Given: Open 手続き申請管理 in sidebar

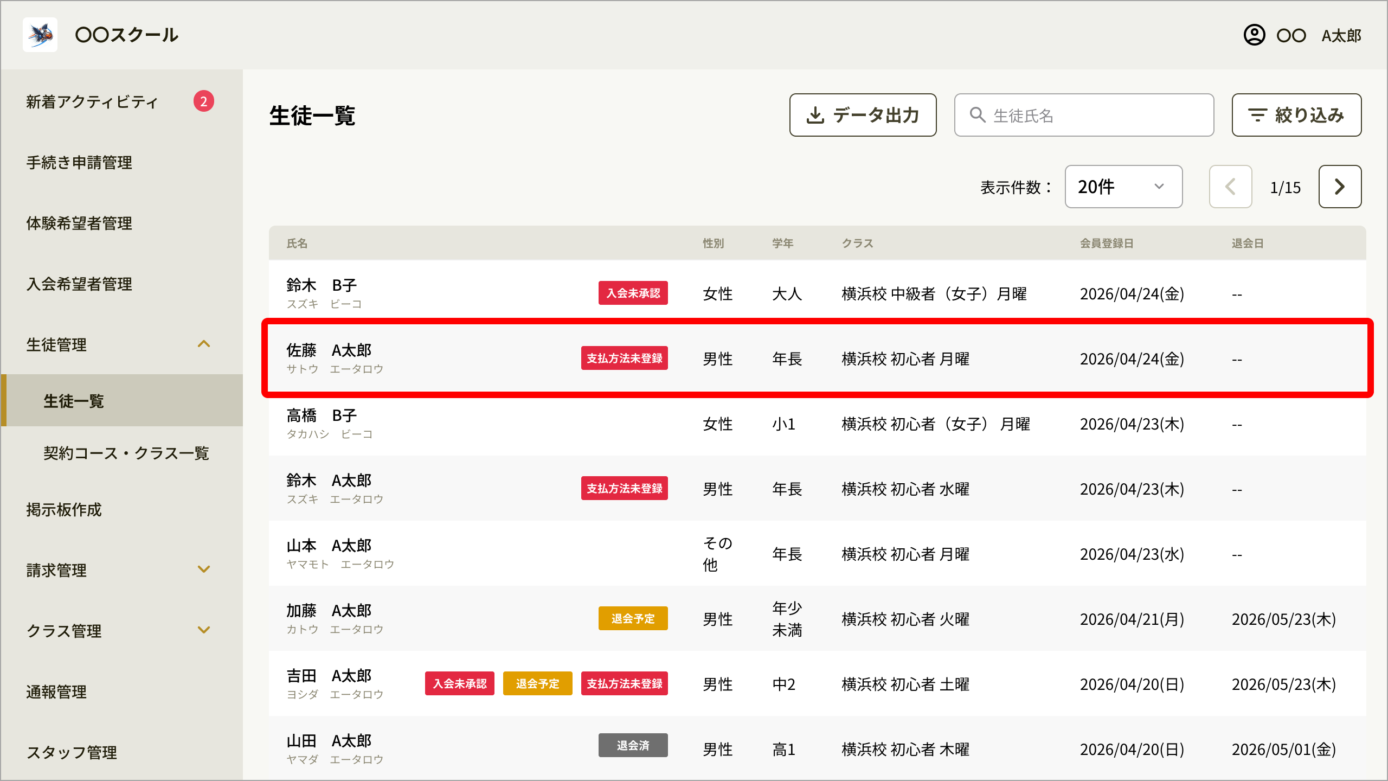Looking at the screenshot, I should (79, 163).
